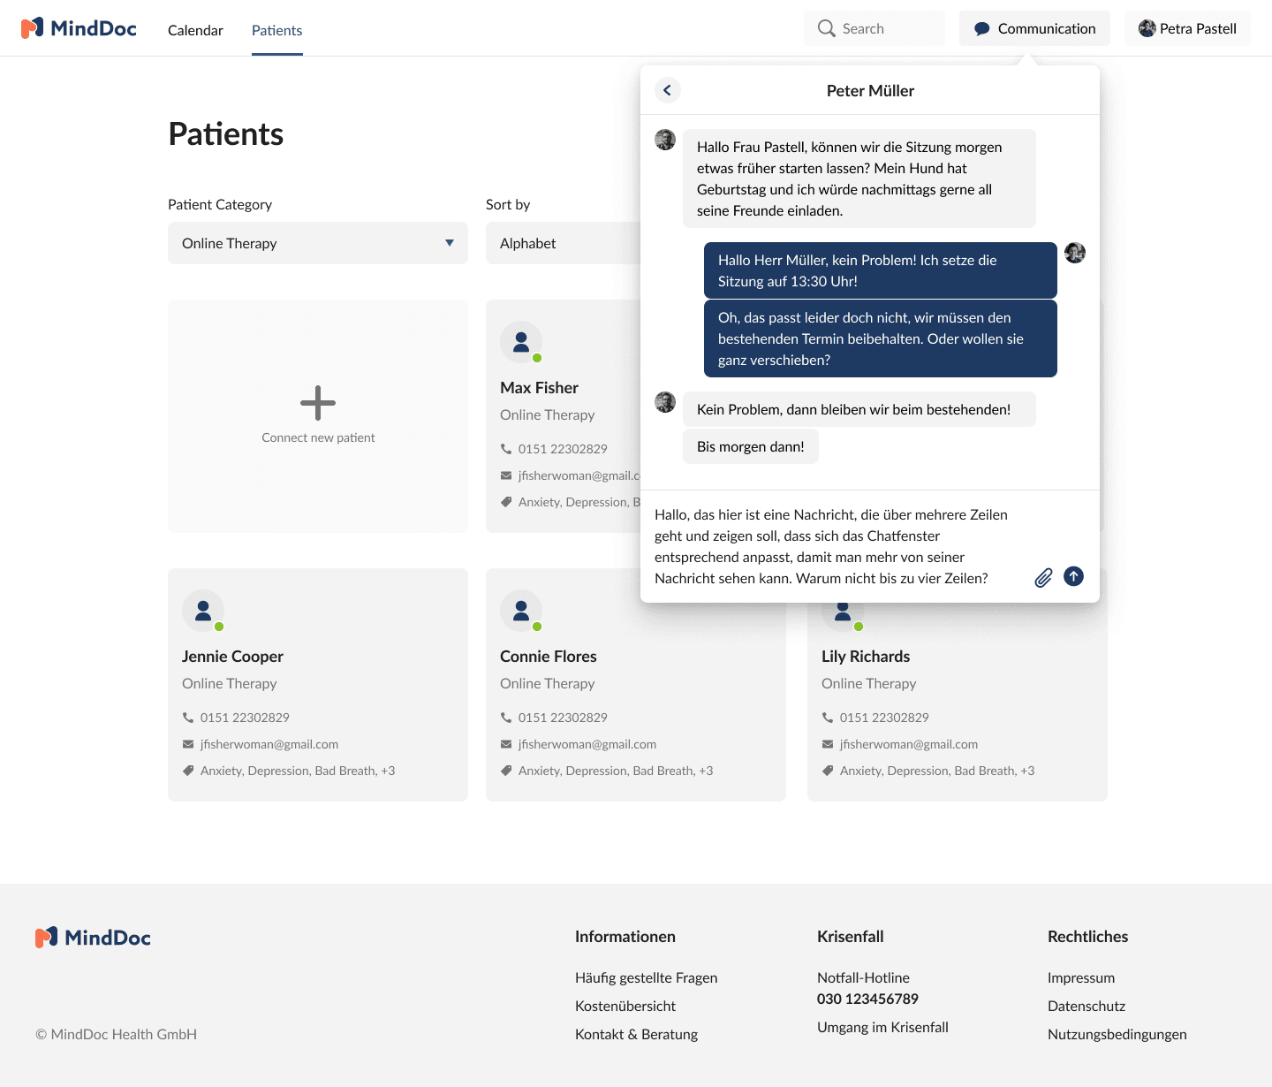Open Petra Pastell's profile avatar
This screenshot has height=1087, width=1272.
tap(1147, 28)
